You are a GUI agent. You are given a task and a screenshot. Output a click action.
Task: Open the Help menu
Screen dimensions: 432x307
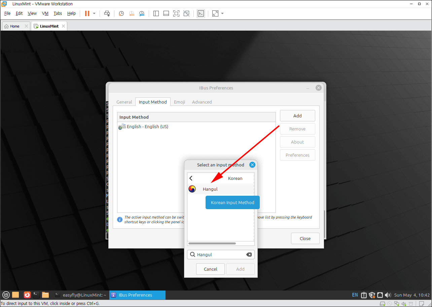(x=71, y=13)
